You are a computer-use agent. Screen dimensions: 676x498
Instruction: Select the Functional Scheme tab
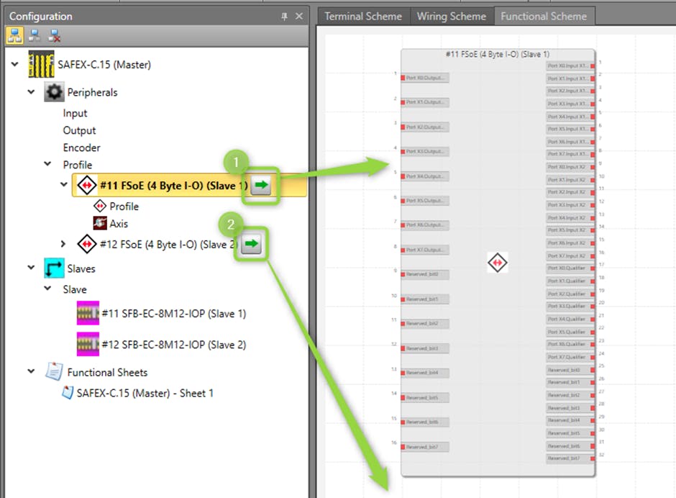click(543, 16)
